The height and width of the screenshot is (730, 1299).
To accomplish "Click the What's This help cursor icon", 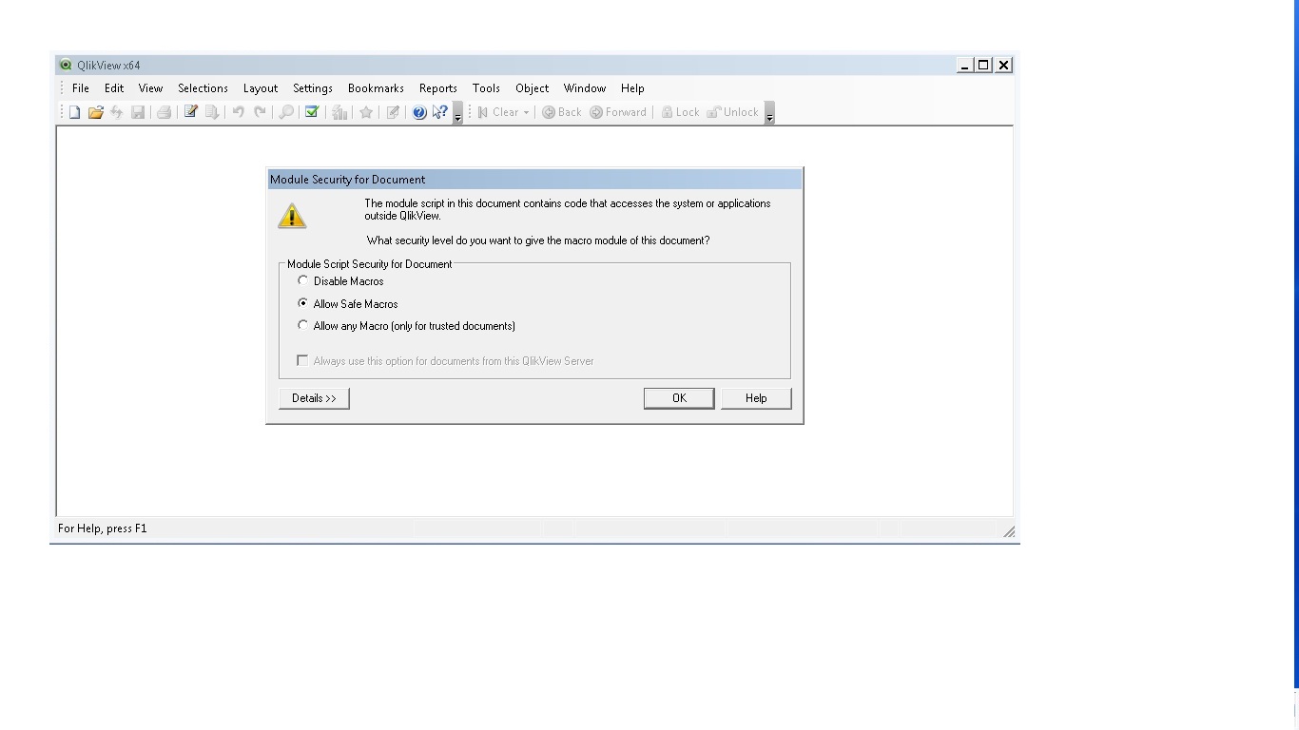I will point(439,112).
